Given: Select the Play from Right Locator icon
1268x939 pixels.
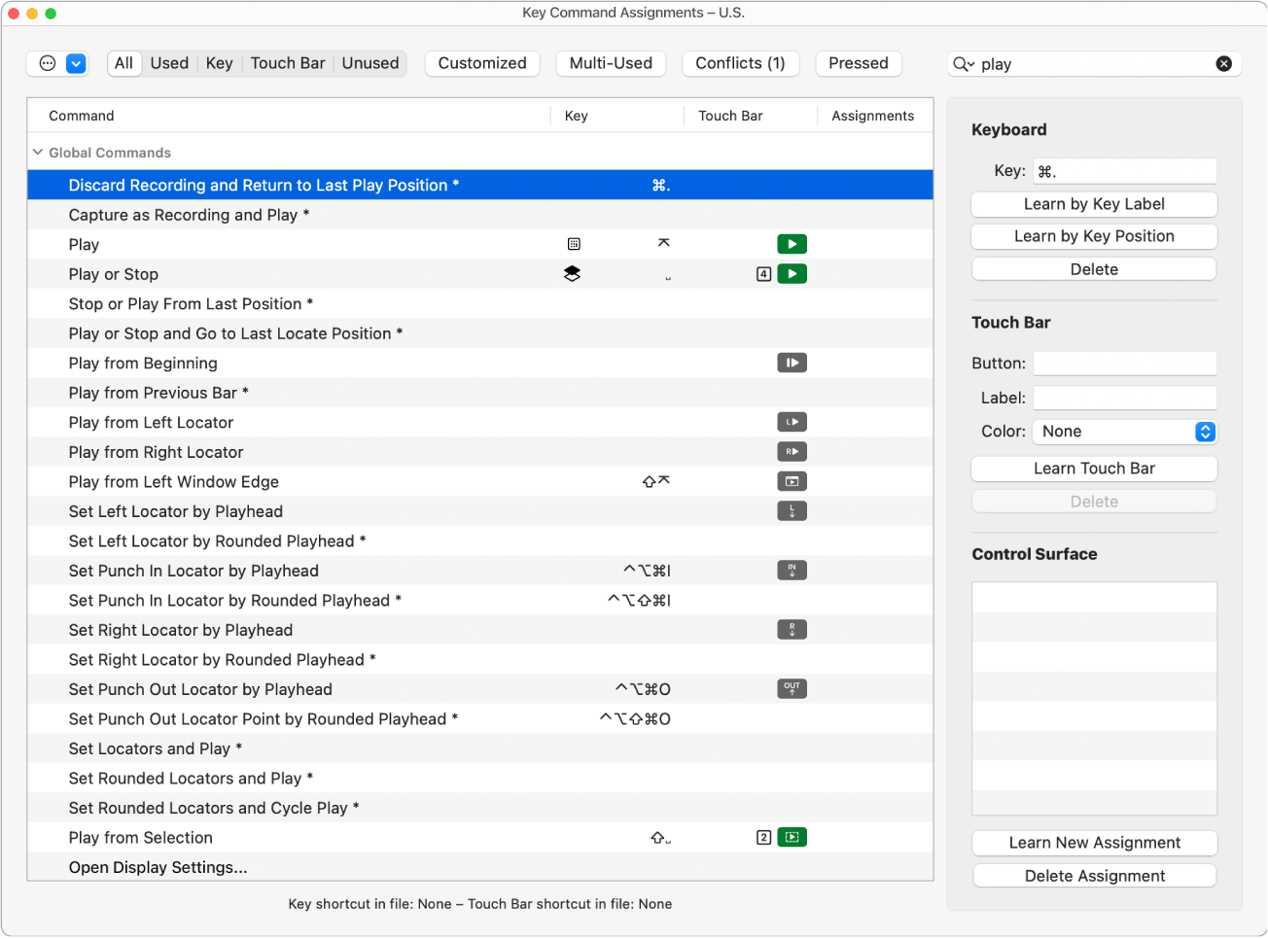Looking at the screenshot, I should pos(792,452).
